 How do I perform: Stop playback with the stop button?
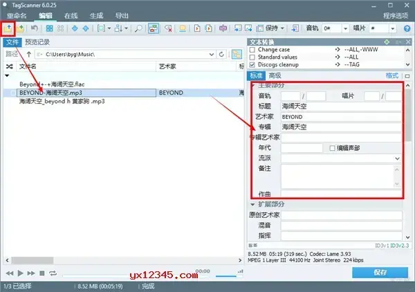[x=41, y=273]
